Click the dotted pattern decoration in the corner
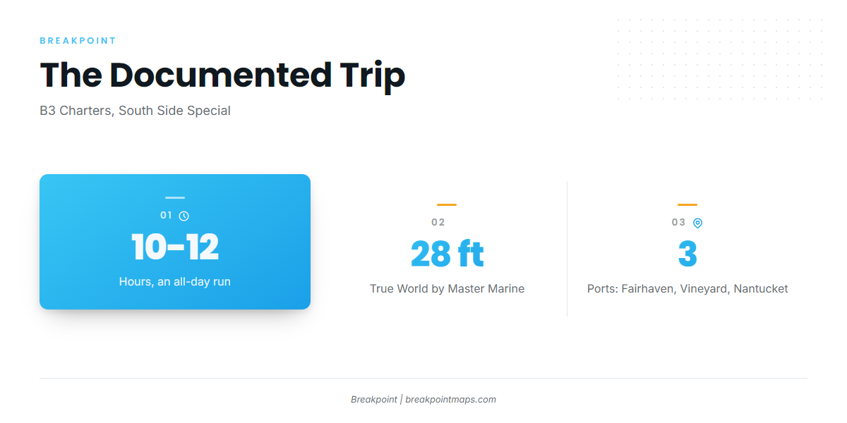Screen dimensions: 847x423 [x=720, y=59]
